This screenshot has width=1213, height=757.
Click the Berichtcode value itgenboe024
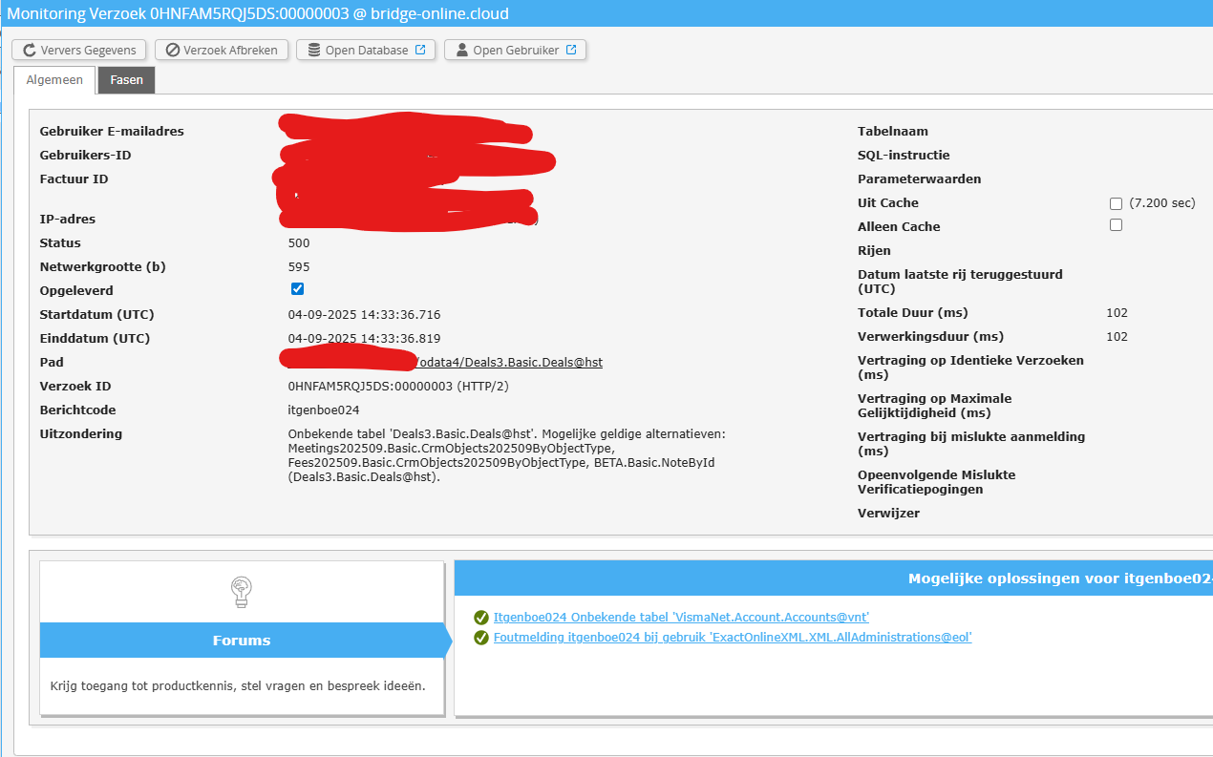click(323, 410)
